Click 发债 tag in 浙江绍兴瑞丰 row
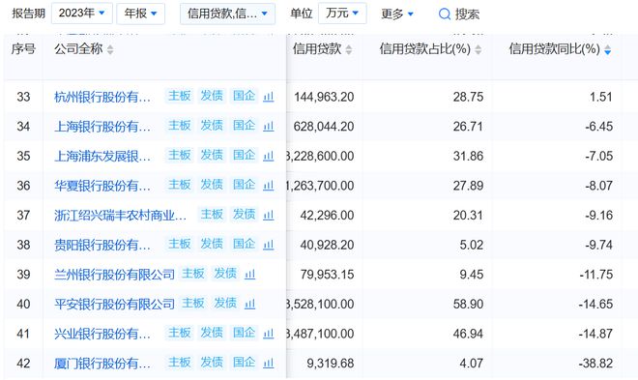The height and width of the screenshot is (380, 638). pyautogui.click(x=244, y=215)
